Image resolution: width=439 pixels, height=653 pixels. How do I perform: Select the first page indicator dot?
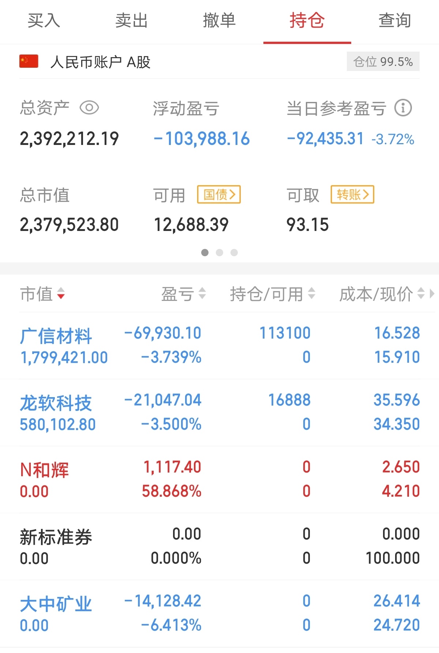click(205, 253)
